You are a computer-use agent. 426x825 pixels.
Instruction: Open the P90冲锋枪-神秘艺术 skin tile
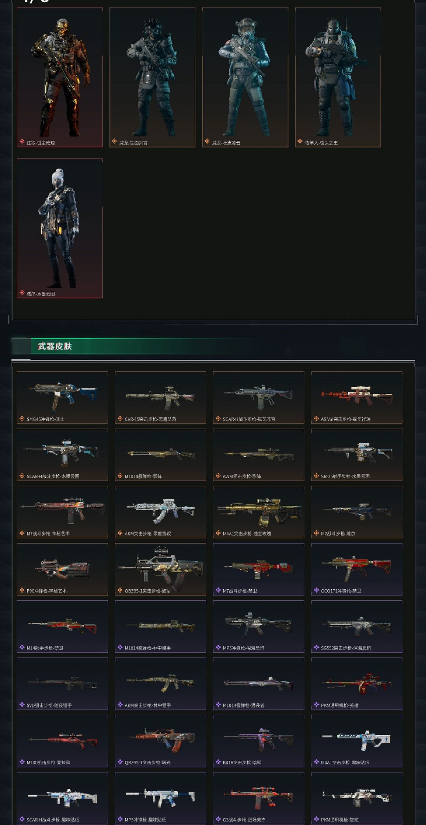click(x=62, y=569)
